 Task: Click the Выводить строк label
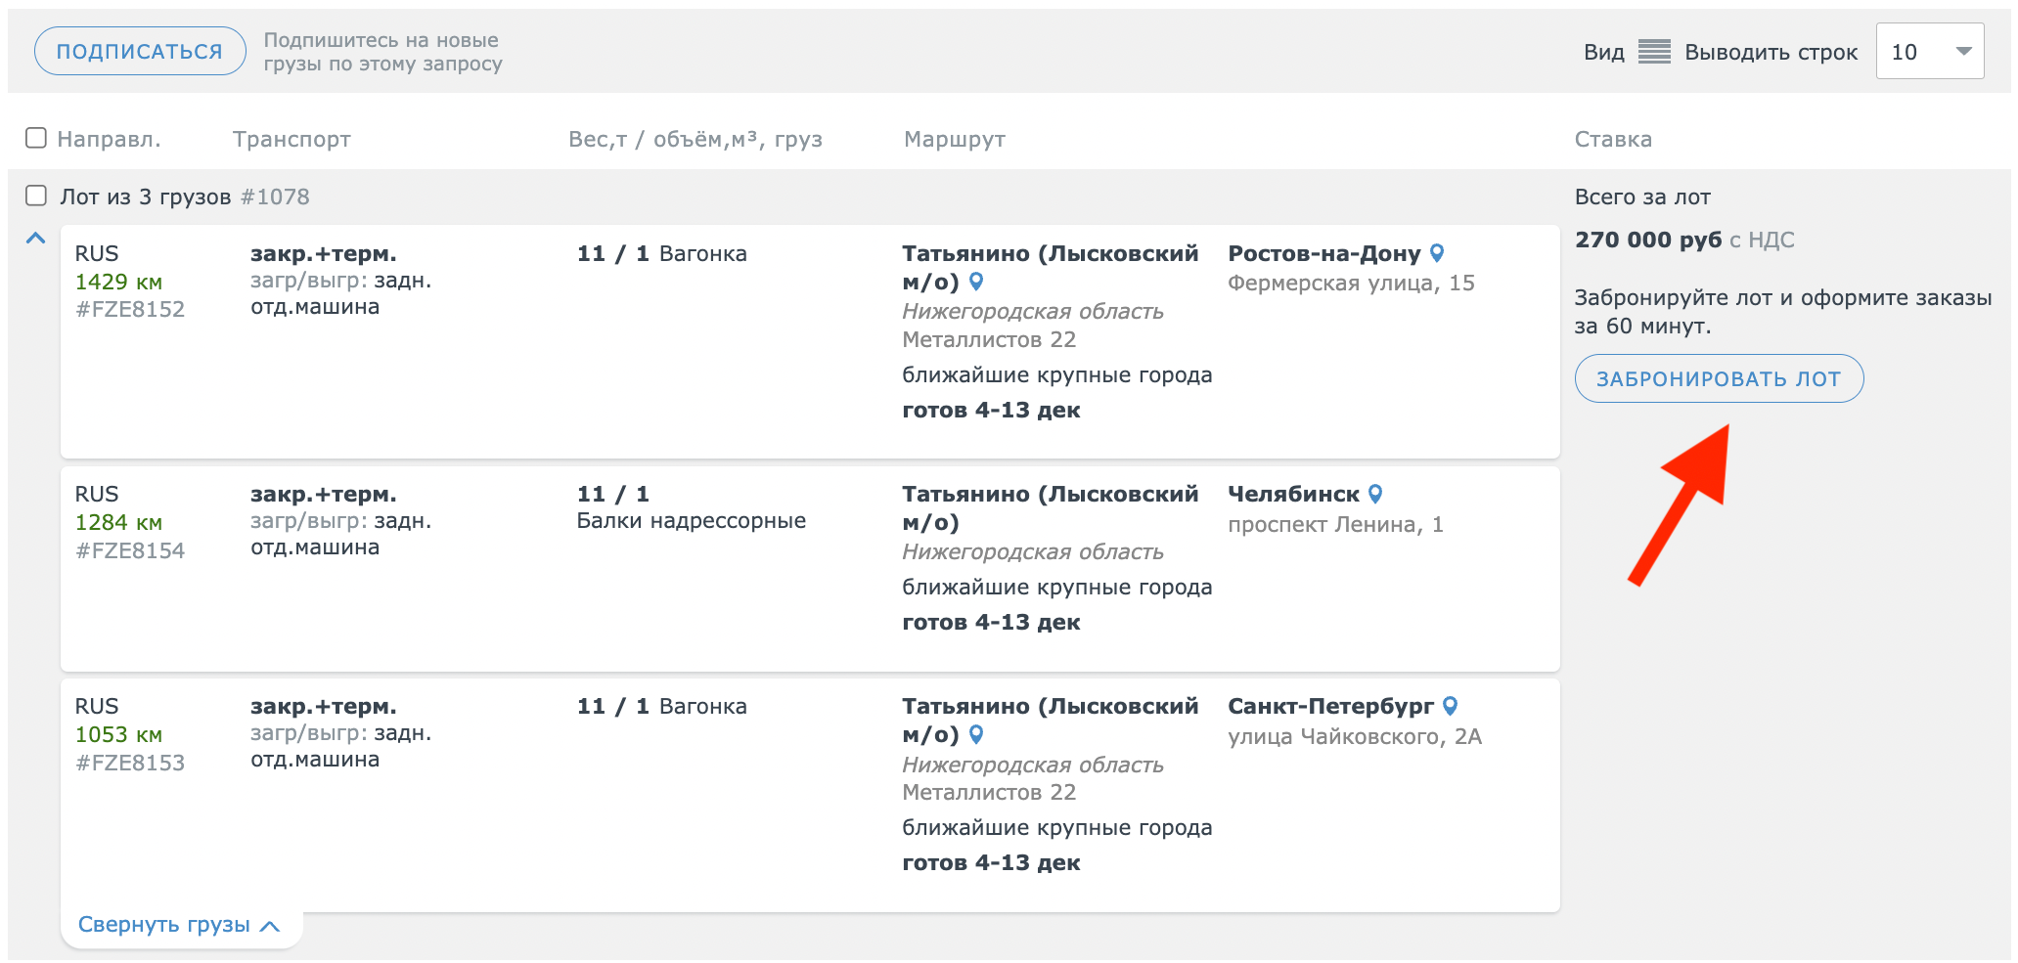[1771, 53]
